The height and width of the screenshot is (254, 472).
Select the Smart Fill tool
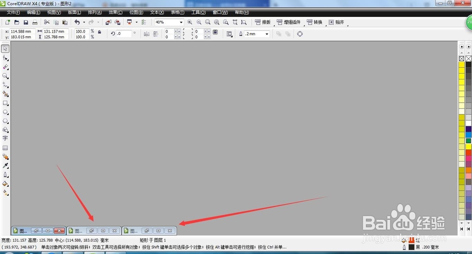click(5, 94)
